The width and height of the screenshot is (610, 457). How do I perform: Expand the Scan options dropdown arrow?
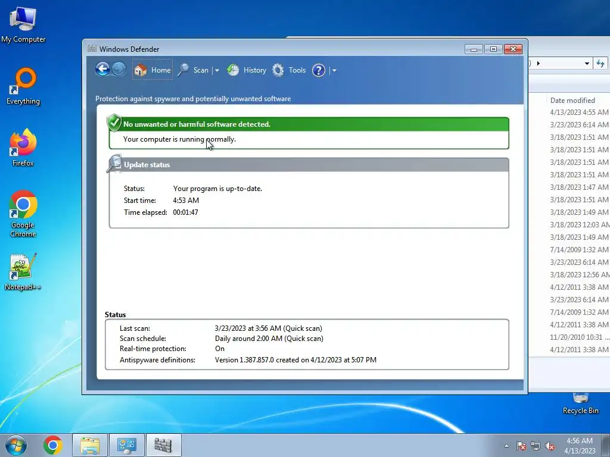(x=217, y=71)
